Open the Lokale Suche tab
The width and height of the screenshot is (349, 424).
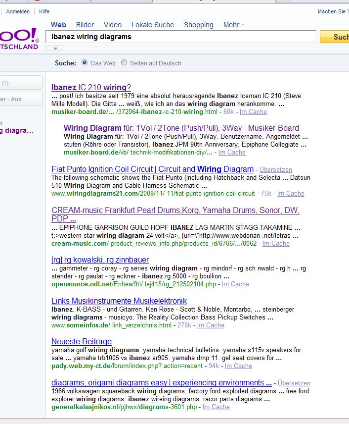[152, 25]
